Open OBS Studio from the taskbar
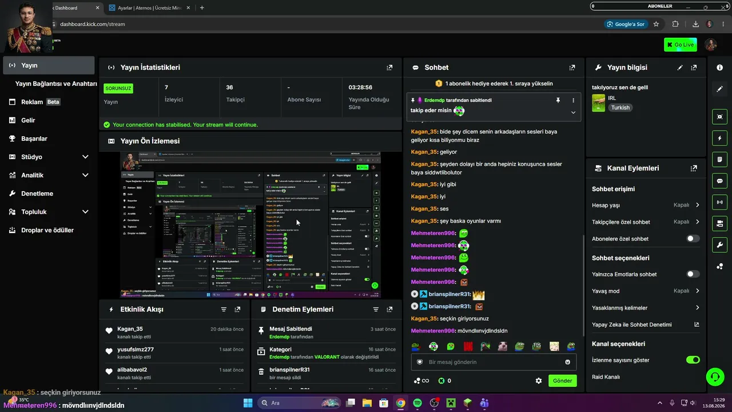 click(x=434, y=403)
